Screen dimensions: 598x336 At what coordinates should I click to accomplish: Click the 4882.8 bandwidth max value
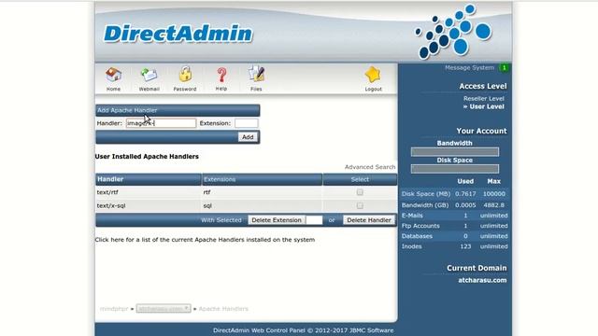(x=494, y=205)
